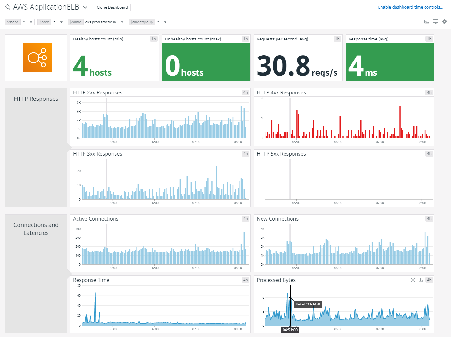Screen dimensions: 451x337
Task: Click the AWS Application ELB service icon
Action: pyautogui.click(x=37, y=58)
